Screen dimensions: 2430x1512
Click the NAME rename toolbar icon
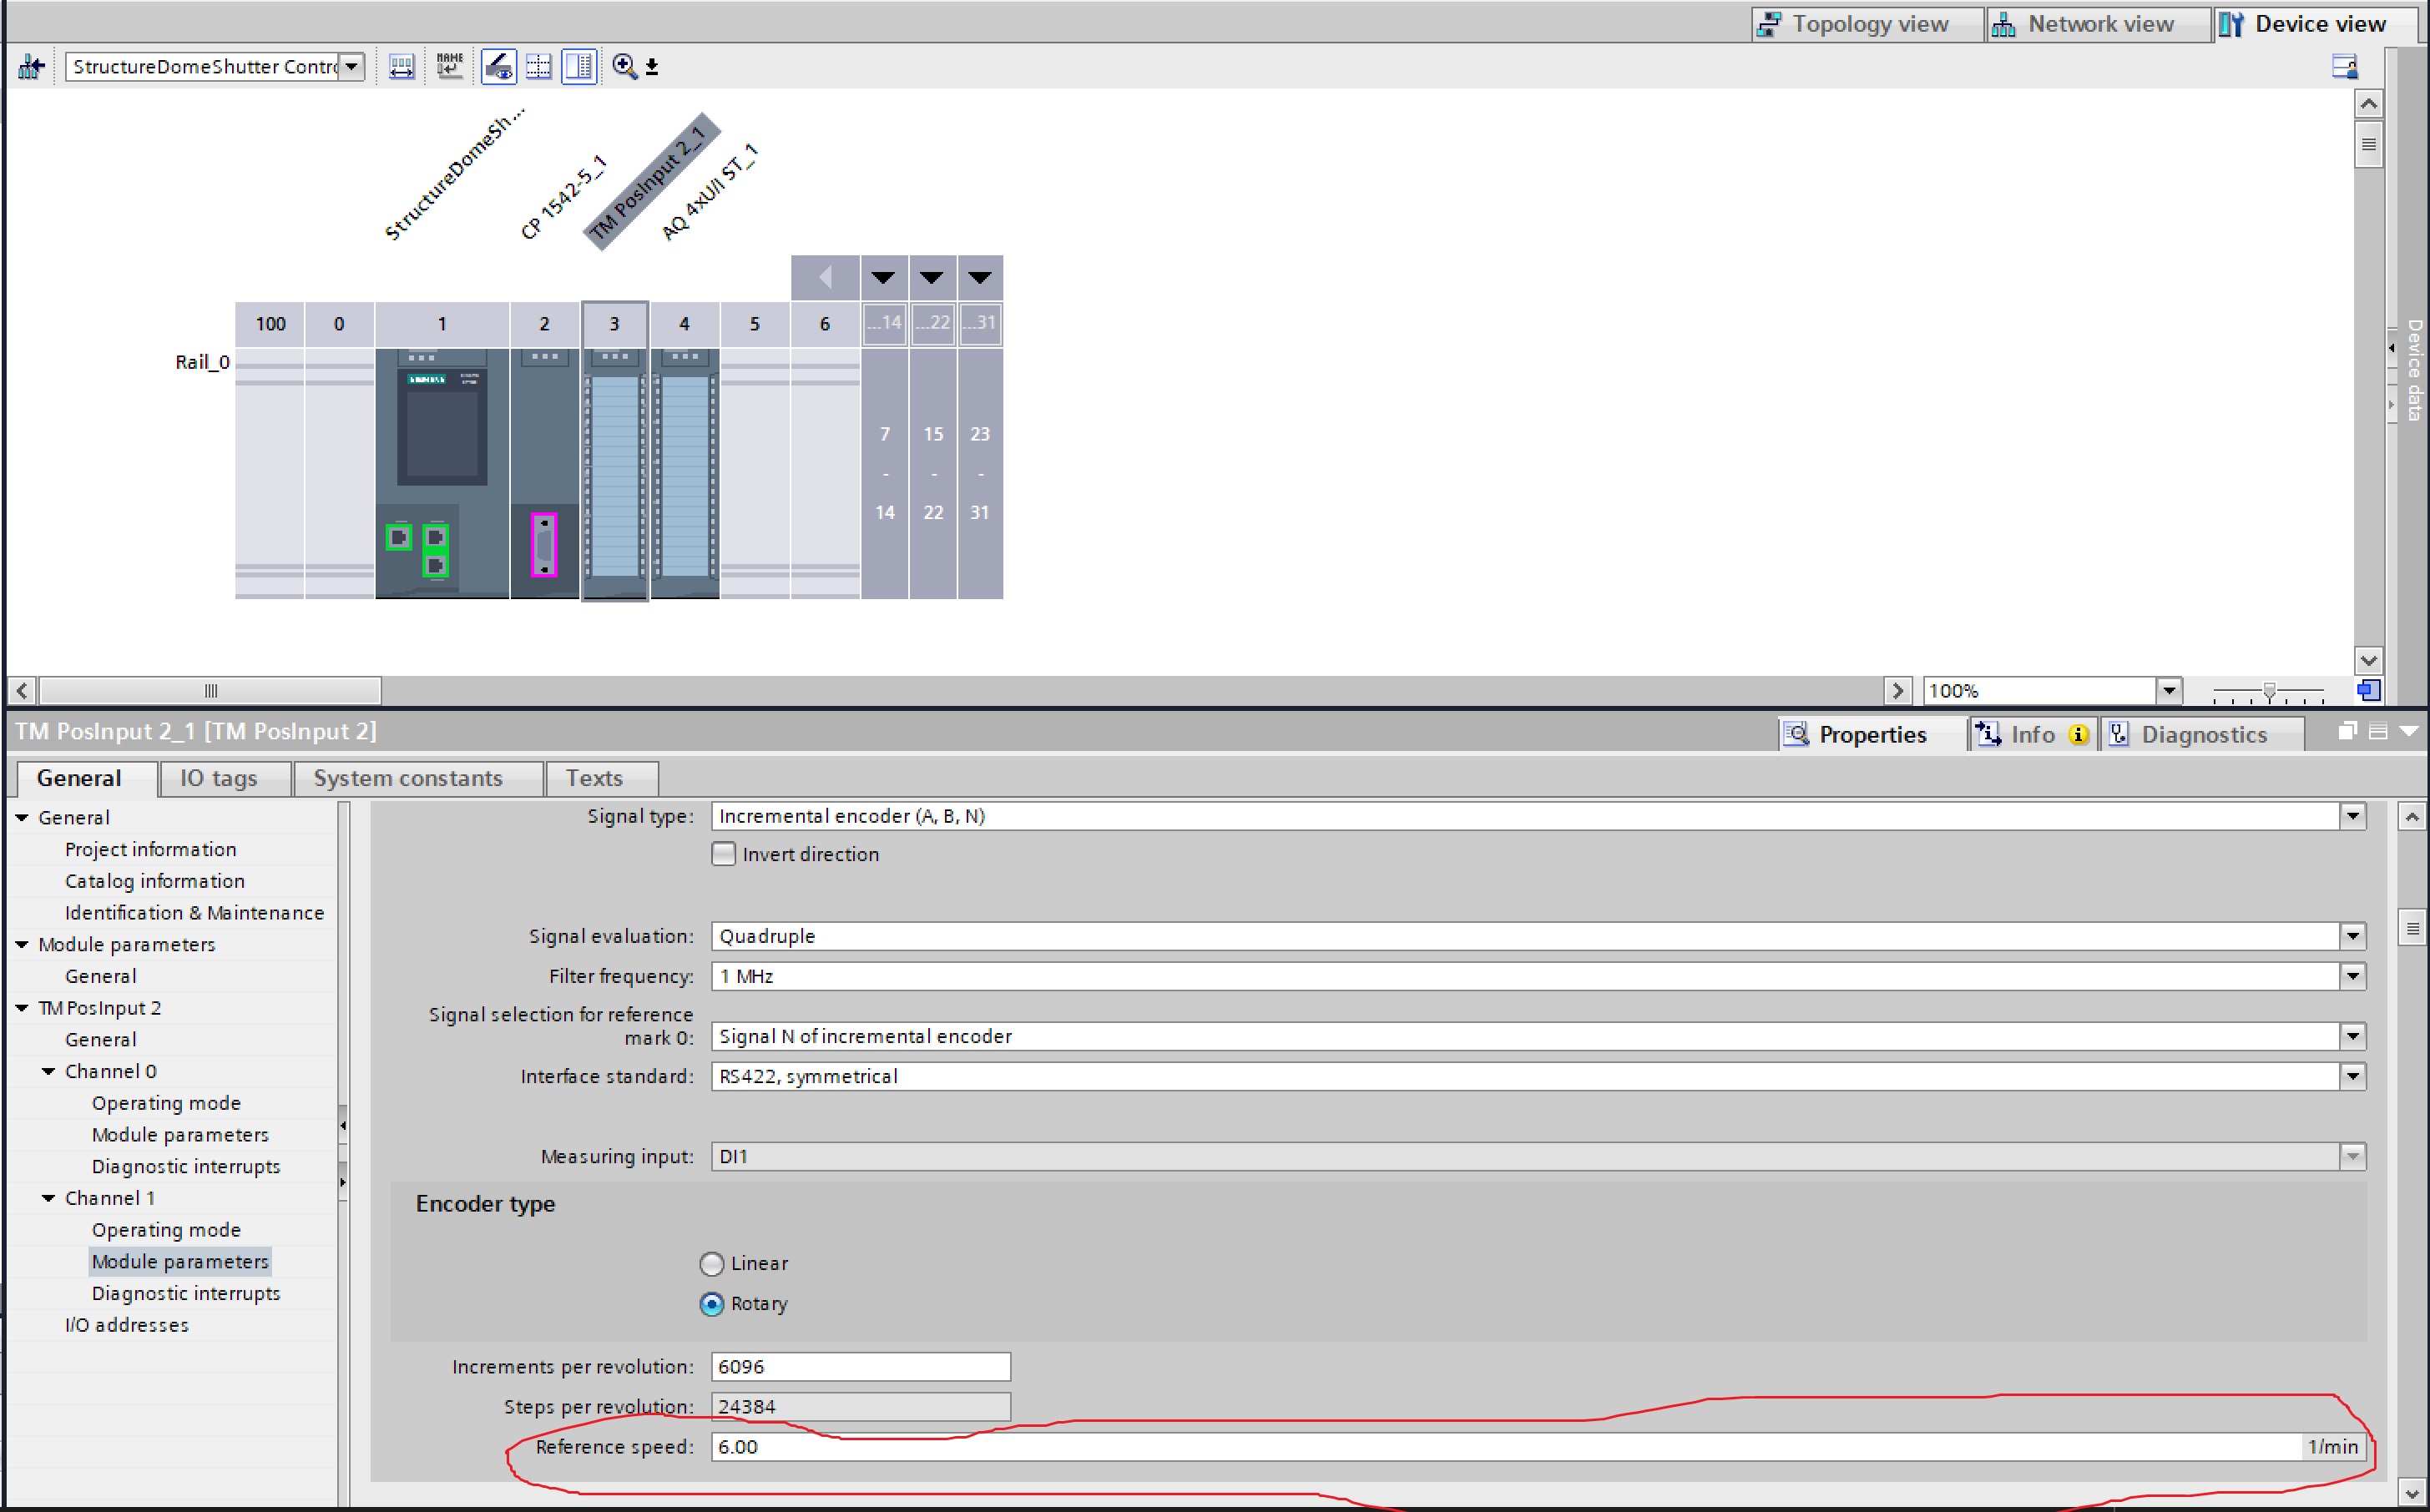click(x=449, y=67)
